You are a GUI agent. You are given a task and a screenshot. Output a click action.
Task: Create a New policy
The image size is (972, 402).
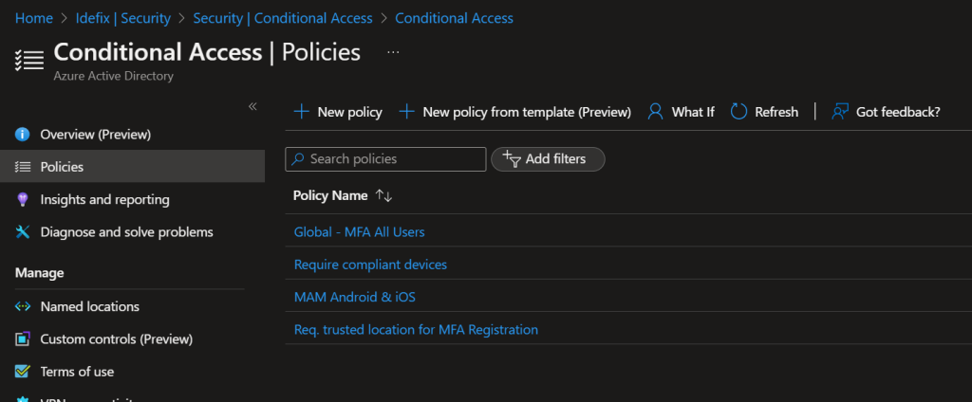tap(338, 112)
